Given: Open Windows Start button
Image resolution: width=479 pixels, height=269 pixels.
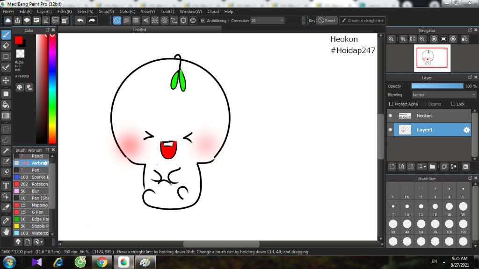Looking at the screenshot, I should pyautogui.click(x=9, y=262).
